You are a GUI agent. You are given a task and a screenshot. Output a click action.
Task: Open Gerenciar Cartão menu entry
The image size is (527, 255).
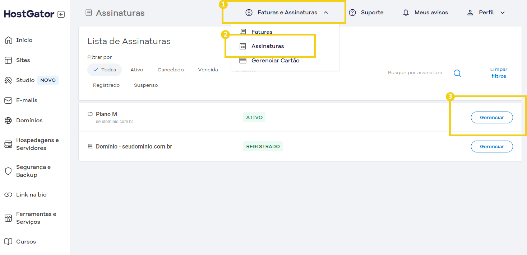276,61
